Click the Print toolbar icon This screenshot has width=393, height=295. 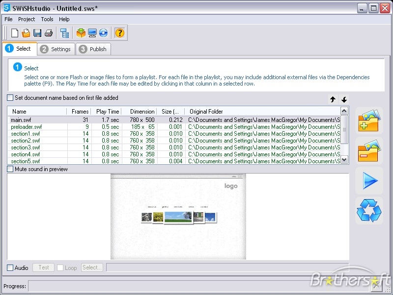tap(48, 33)
